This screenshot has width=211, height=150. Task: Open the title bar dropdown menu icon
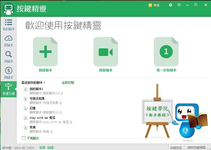[179, 5]
